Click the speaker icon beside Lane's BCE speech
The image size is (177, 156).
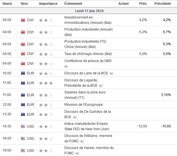click(x=111, y=74)
